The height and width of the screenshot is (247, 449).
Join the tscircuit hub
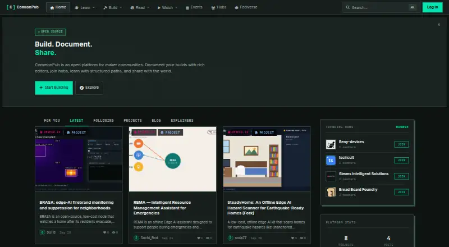pyautogui.click(x=401, y=160)
